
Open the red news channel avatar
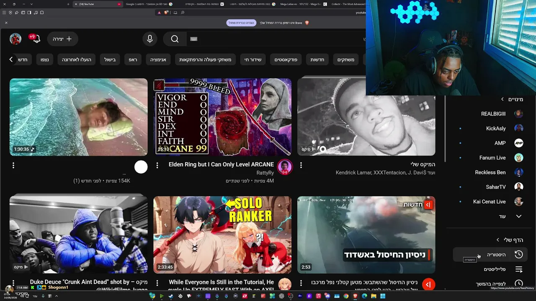pyautogui.click(x=428, y=285)
